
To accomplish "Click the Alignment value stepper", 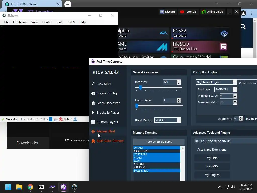I will point(241,119).
